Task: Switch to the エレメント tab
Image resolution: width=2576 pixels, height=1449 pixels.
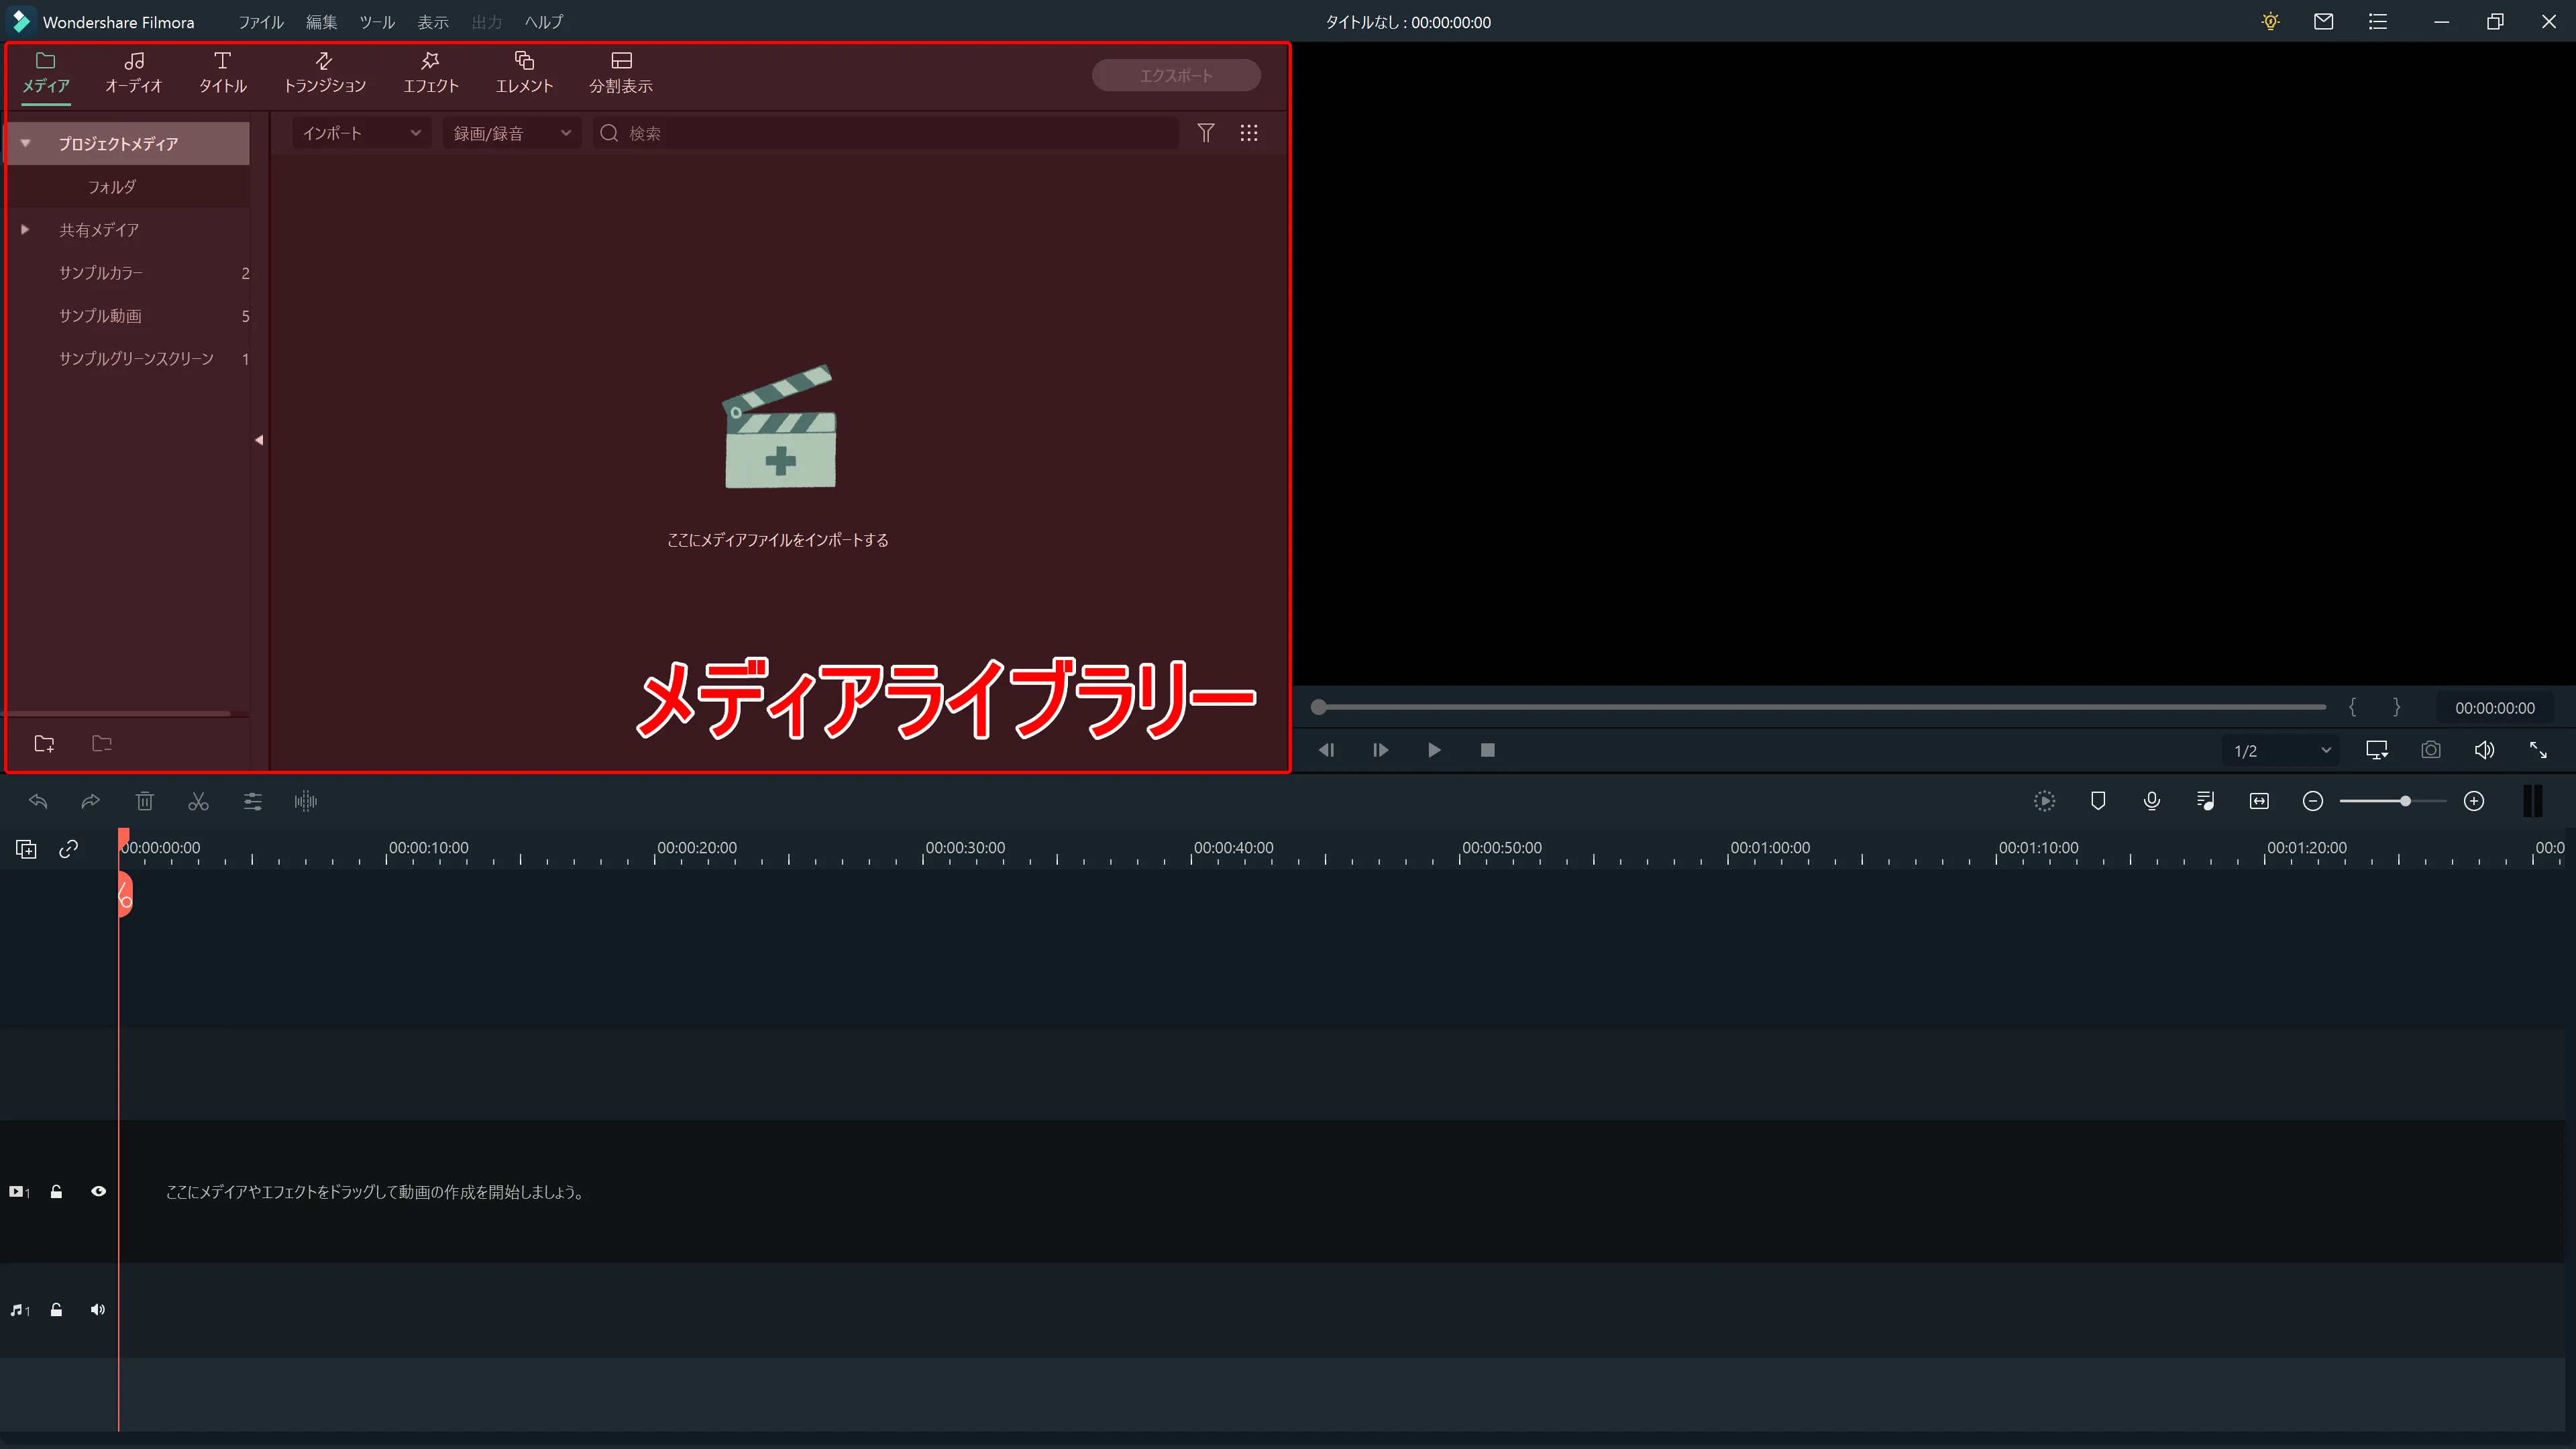Action: click(x=524, y=73)
